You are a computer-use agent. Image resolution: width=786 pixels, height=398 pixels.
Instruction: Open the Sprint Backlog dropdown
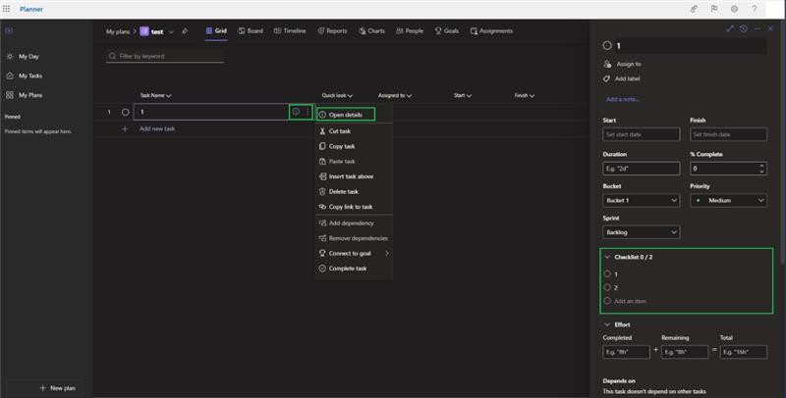[642, 232]
